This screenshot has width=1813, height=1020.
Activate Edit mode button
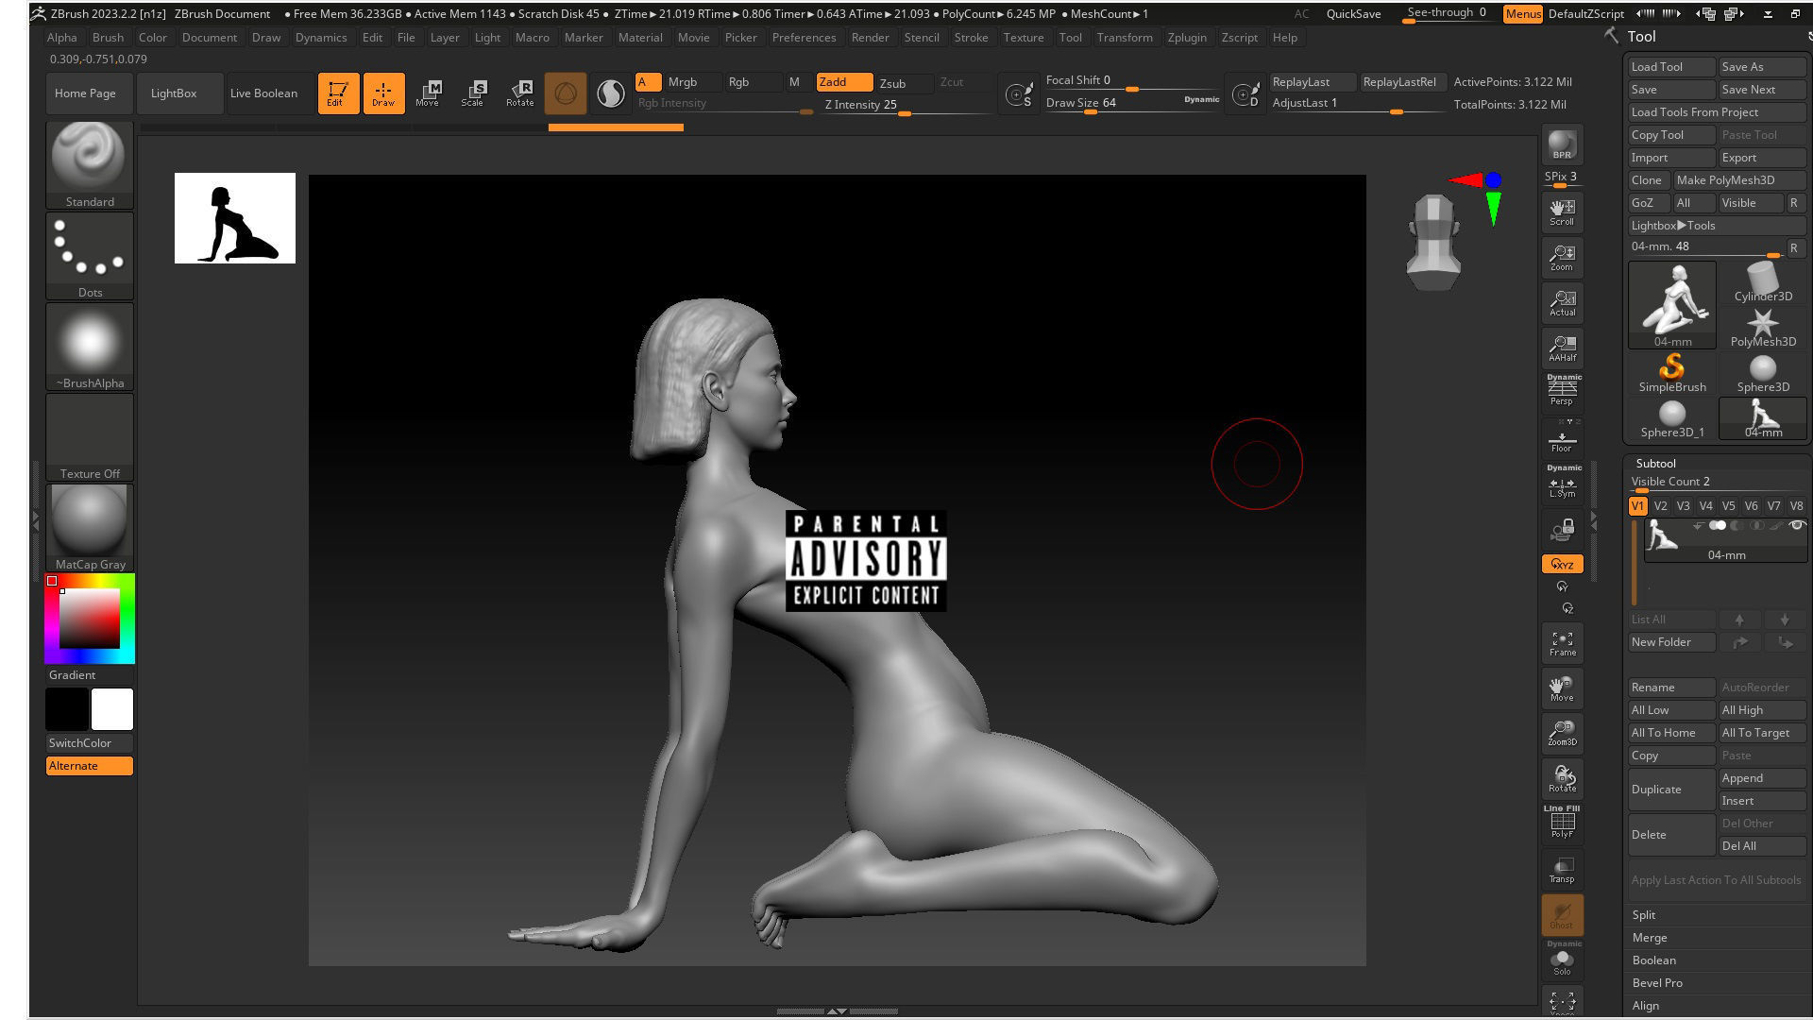[x=338, y=93]
